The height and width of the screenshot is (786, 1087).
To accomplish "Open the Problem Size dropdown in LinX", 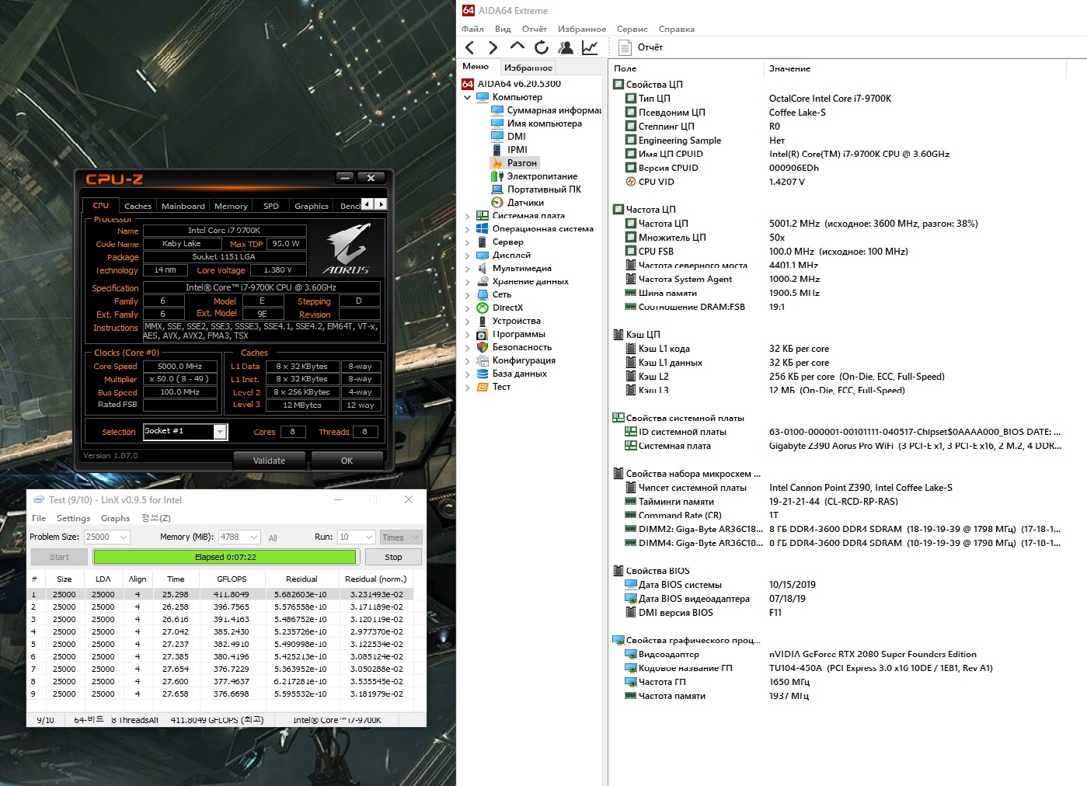I will coord(124,537).
